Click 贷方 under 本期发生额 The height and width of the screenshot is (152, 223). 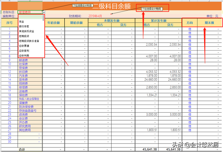(123, 25)
